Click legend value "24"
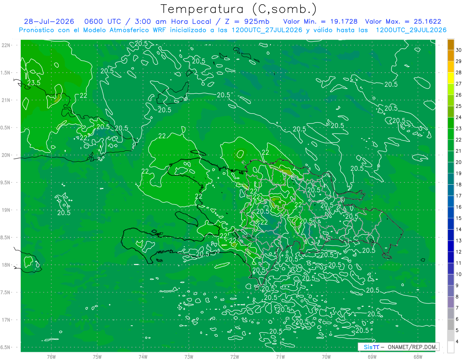Screen dimensions: 469x362 coord(459,117)
